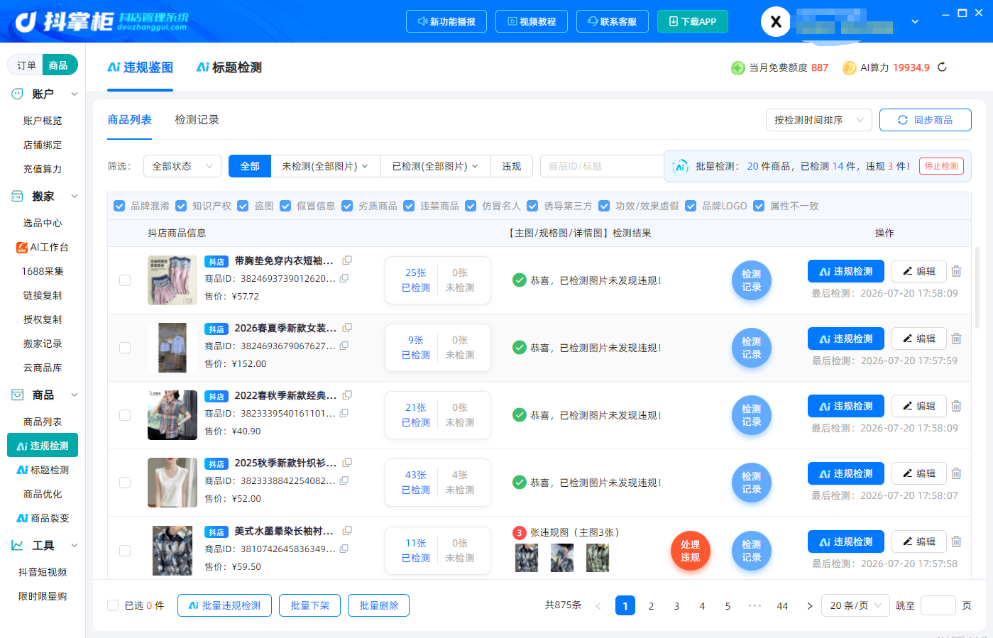This screenshot has width=993, height=638.
Task: Open AI工作台 in the sidebar
Action: coord(43,247)
